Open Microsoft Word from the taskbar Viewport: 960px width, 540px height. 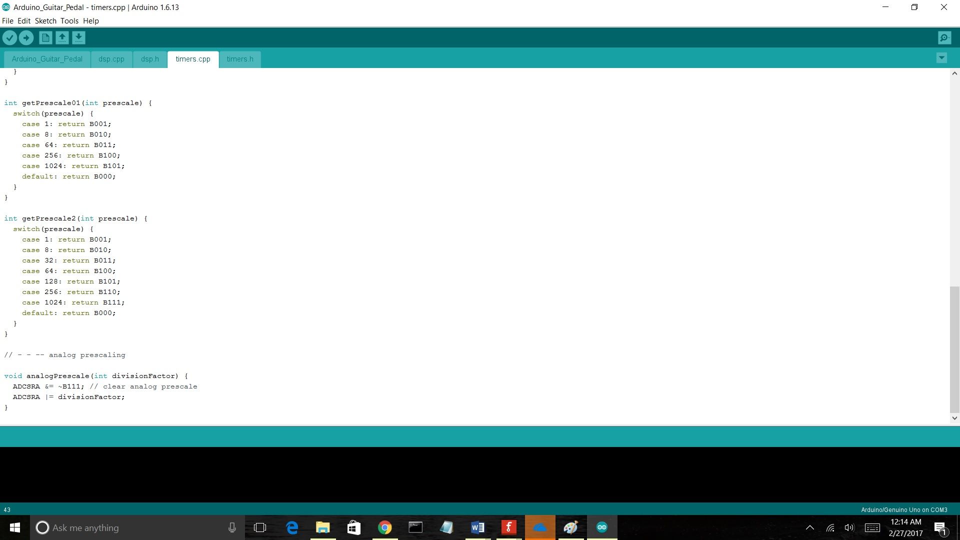click(x=477, y=527)
